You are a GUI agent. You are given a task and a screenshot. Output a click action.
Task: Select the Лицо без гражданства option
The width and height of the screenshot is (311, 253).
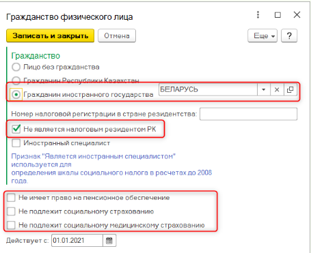(x=16, y=67)
